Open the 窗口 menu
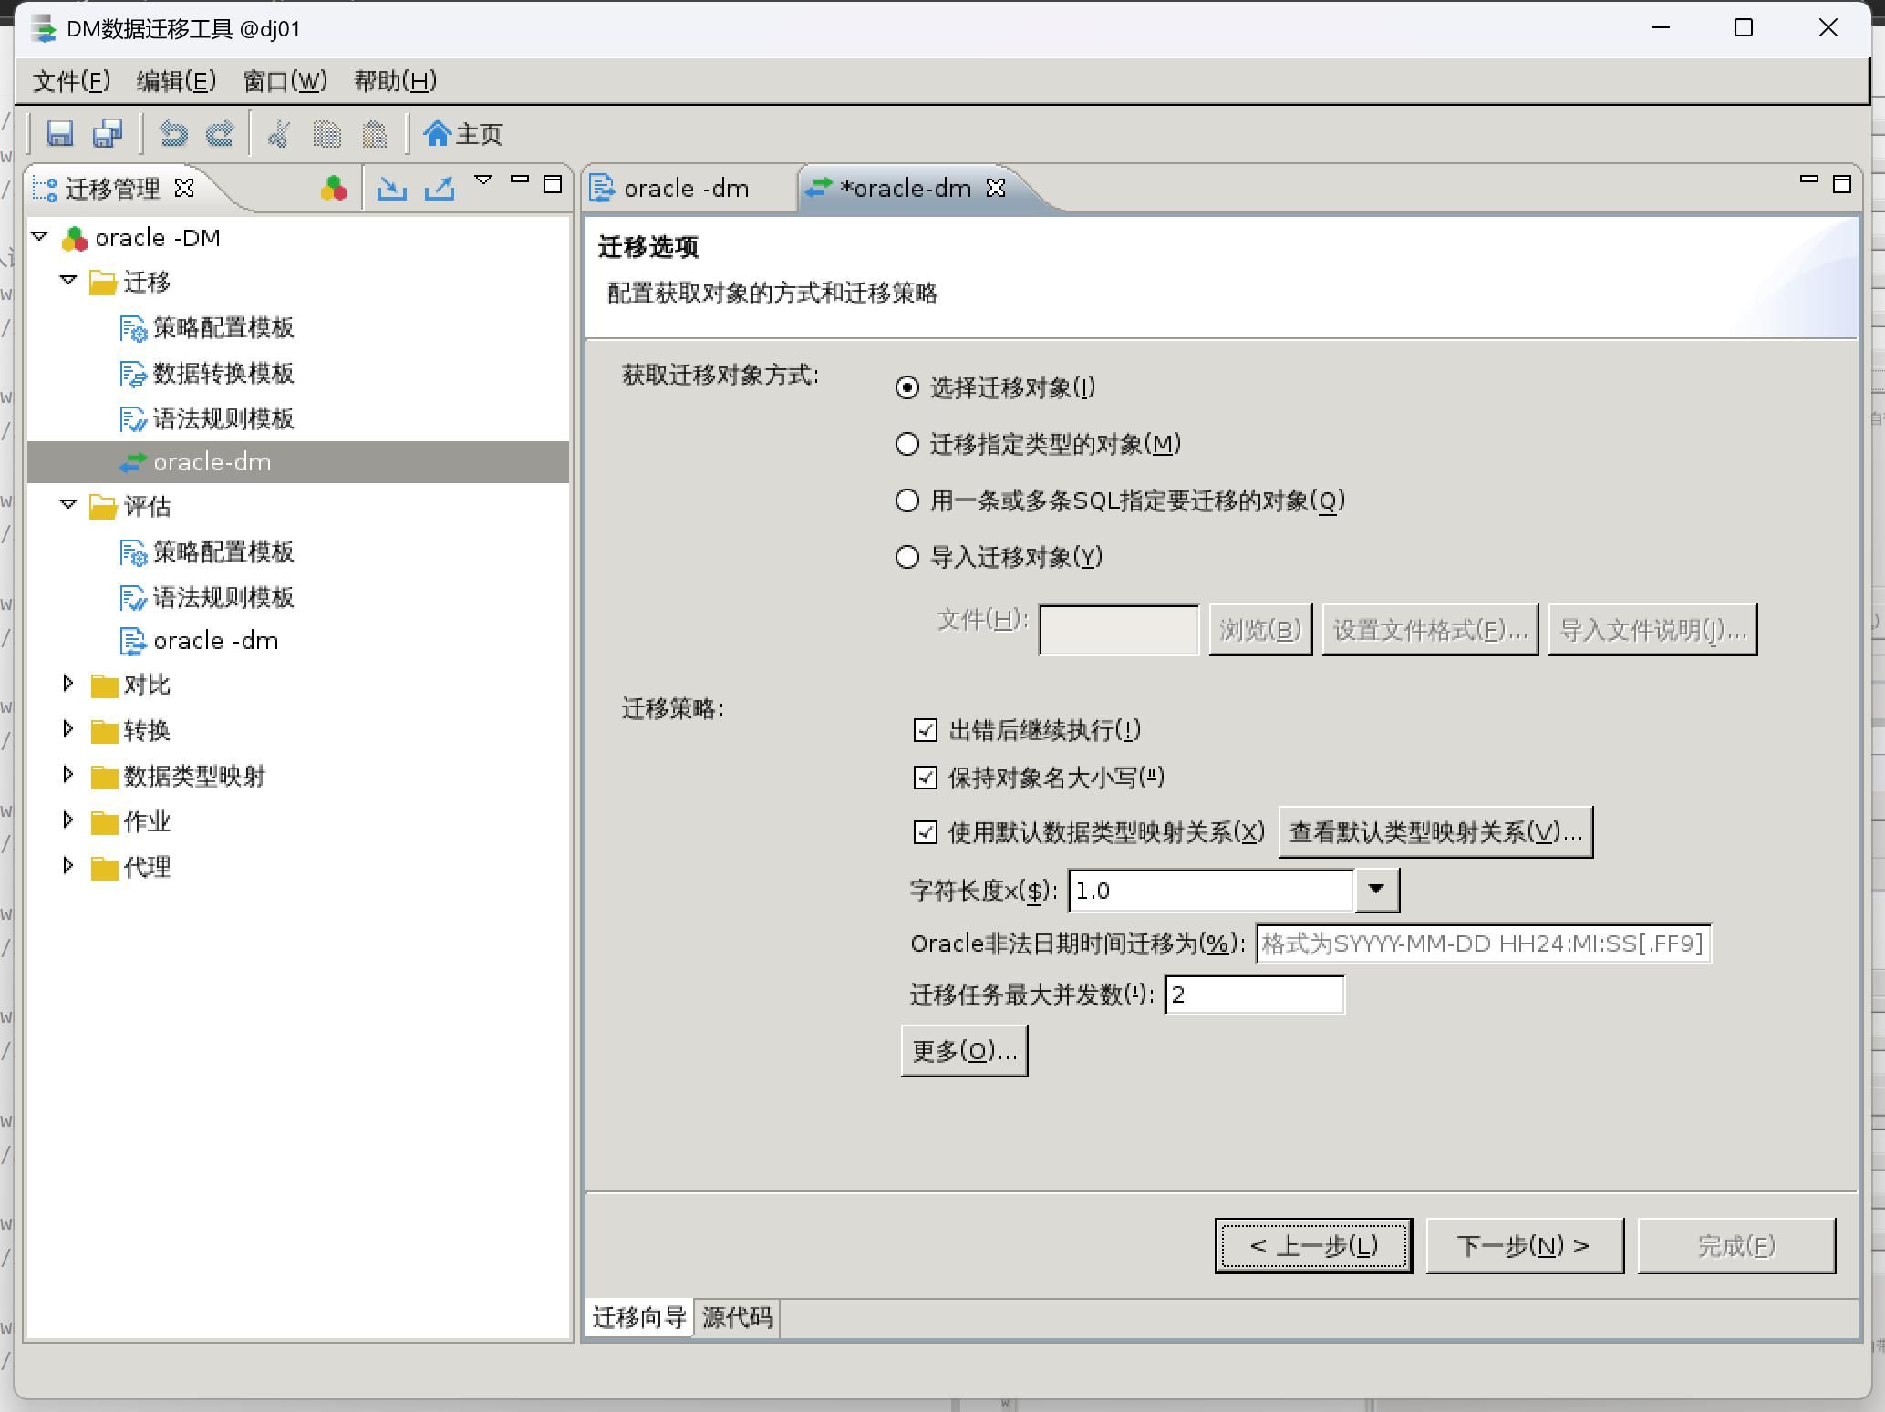The width and height of the screenshot is (1885, 1412). tap(285, 81)
